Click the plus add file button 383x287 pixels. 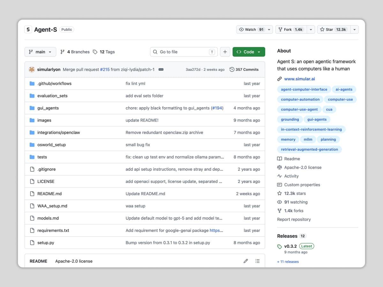pyautogui.click(x=225, y=52)
